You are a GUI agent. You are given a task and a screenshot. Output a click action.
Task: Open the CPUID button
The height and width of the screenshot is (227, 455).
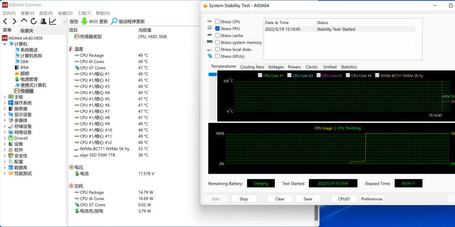pos(344,199)
